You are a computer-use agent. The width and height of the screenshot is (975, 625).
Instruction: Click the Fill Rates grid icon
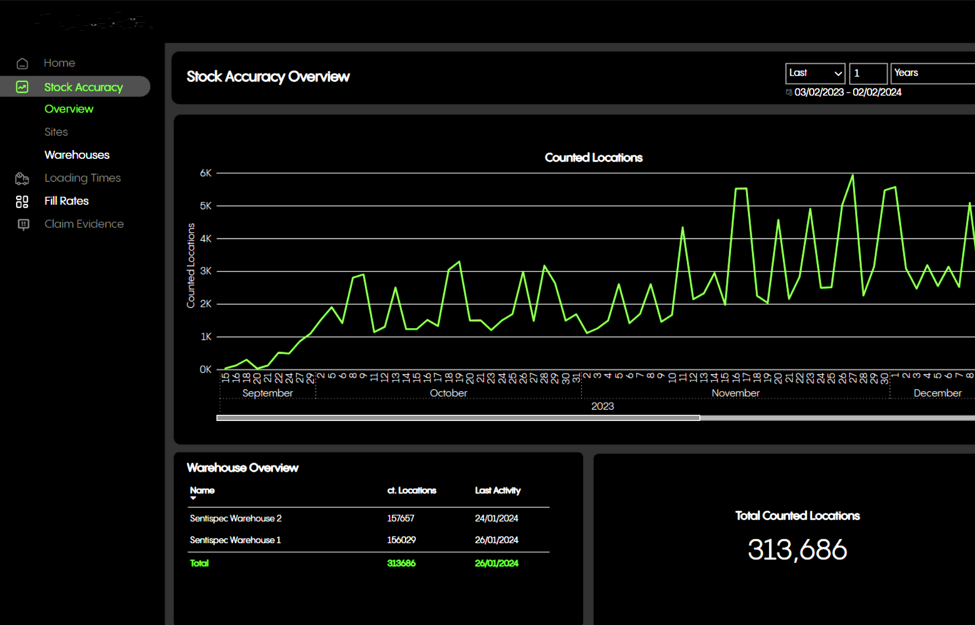click(x=22, y=201)
